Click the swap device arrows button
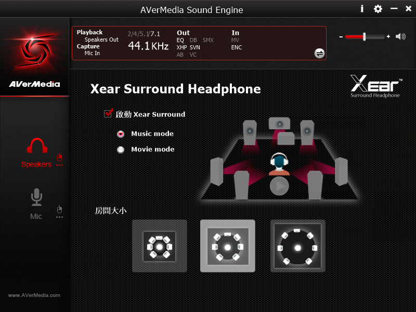 pos(319,54)
